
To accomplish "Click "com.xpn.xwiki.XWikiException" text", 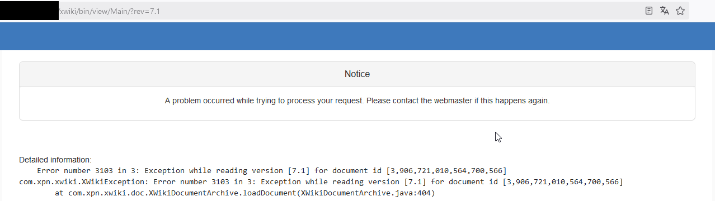I will [x=83, y=181].
